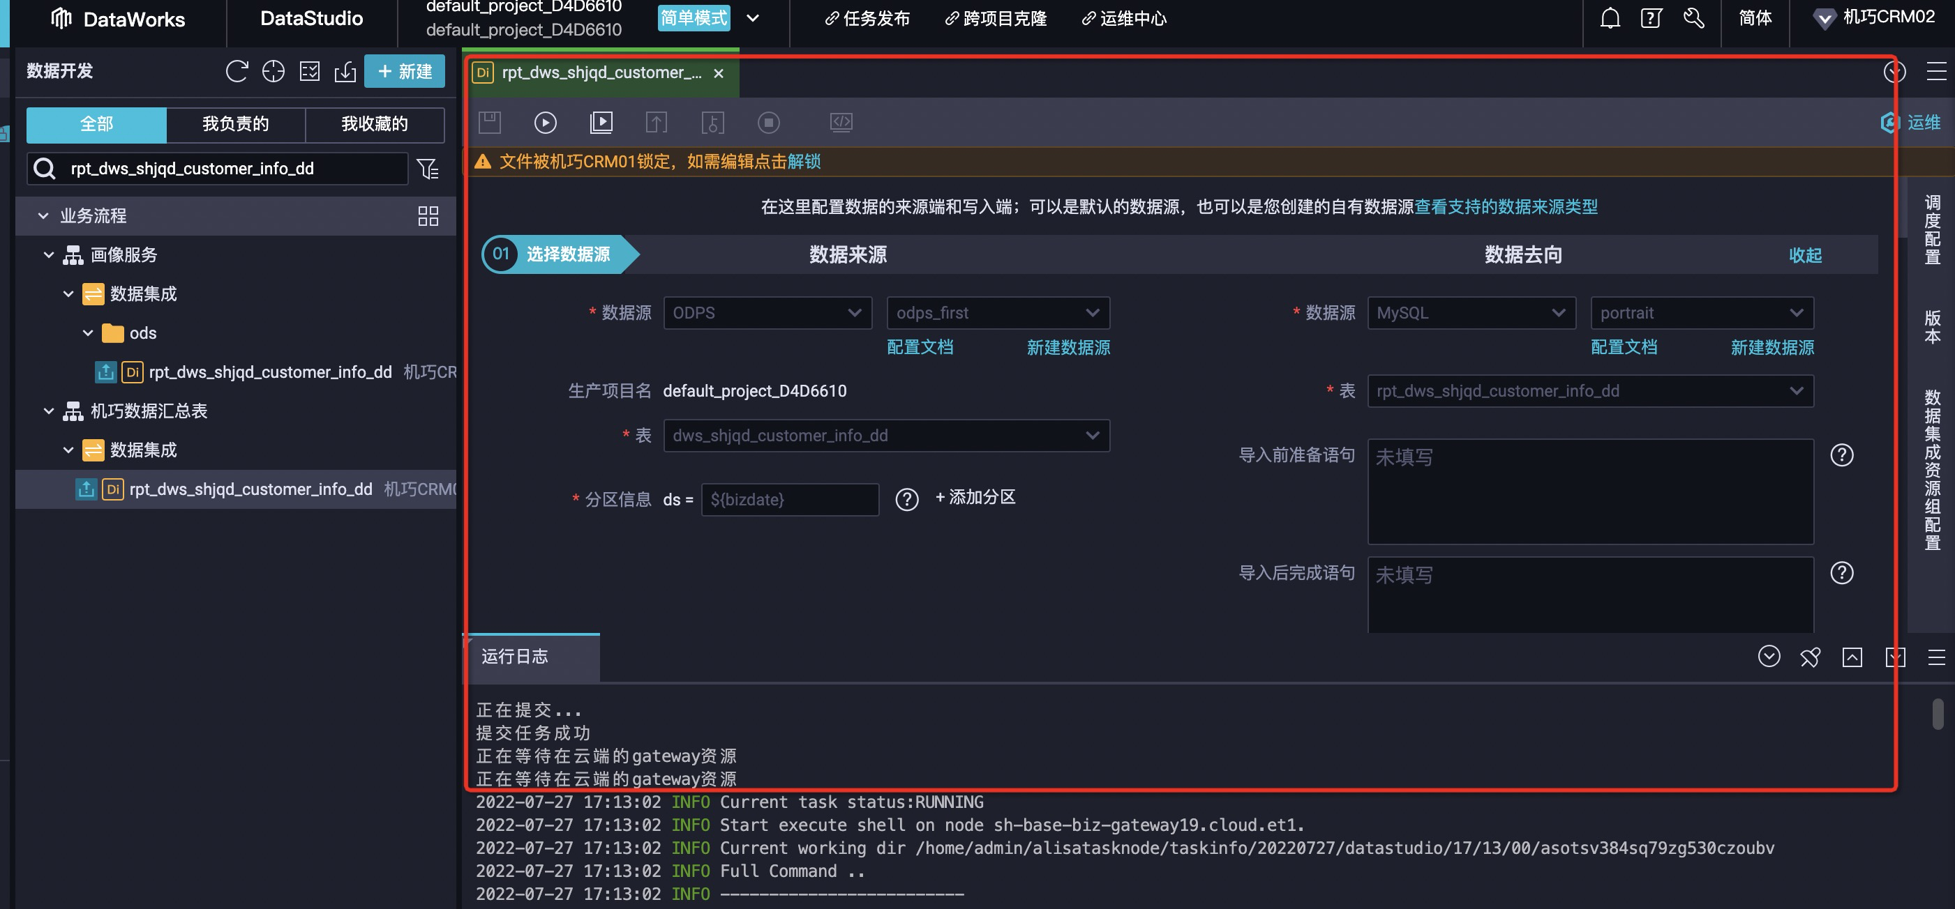Open source type ODPS dropdown
1955x909 pixels.
[767, 313]
